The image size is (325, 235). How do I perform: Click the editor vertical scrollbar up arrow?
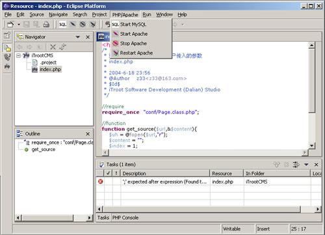pos(311,45)
